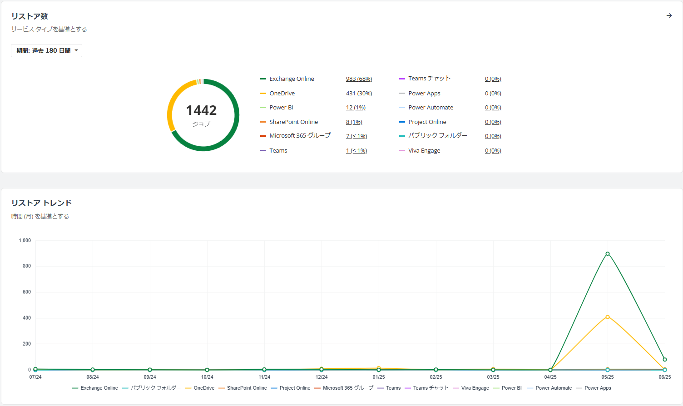
Task: Click the 1442 ジョブ total in donut center
Action: 201,115
